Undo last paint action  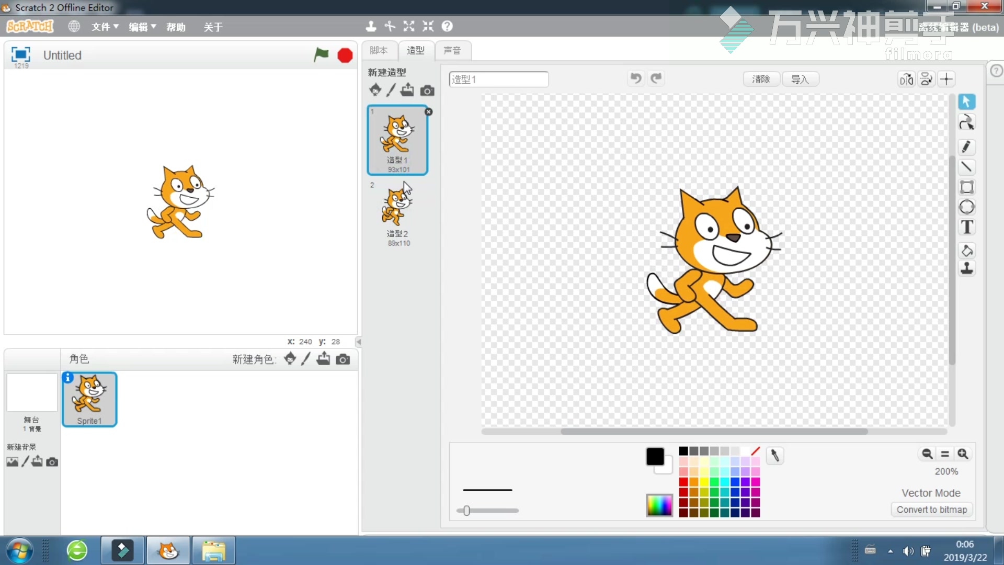[635, 78]
